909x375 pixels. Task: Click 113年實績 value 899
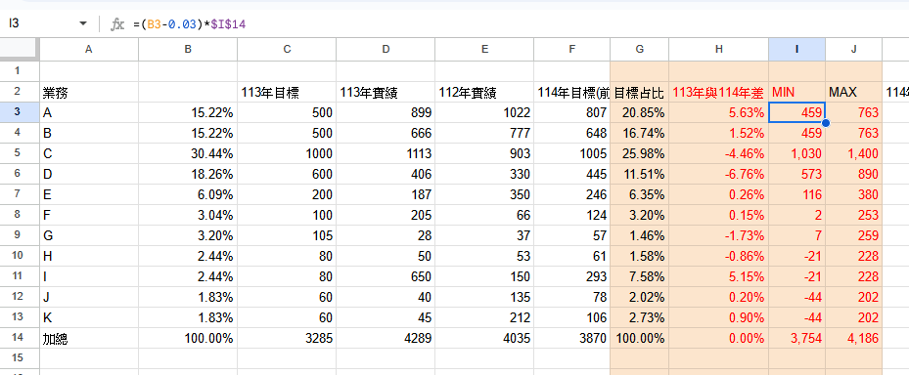coord(386,113)
